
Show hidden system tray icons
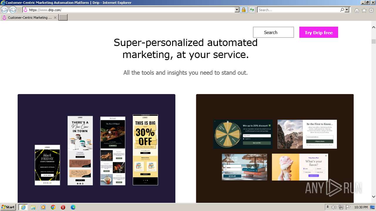(x=328, y=207)
